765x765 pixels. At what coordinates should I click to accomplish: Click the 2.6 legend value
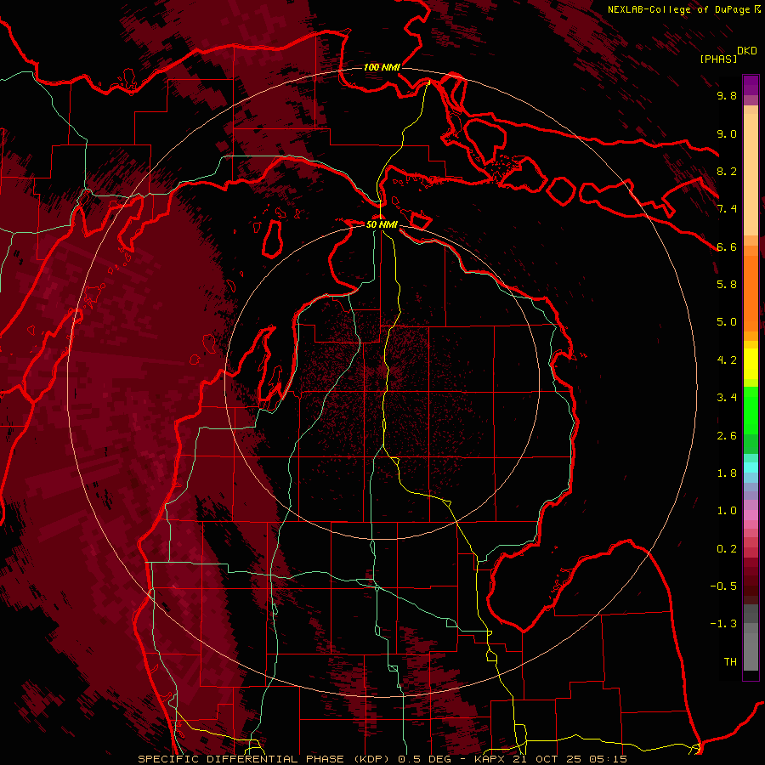[727, 436]
